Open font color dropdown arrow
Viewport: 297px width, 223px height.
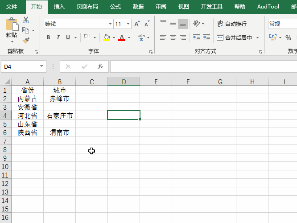(129, 37)
